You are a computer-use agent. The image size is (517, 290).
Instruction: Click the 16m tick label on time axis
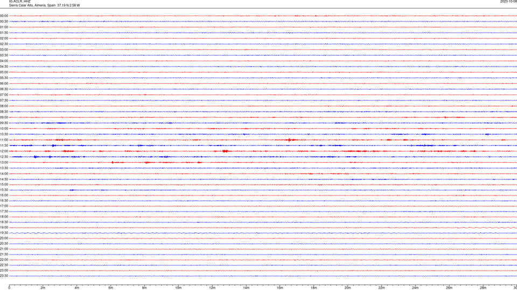tap(280, 288)
